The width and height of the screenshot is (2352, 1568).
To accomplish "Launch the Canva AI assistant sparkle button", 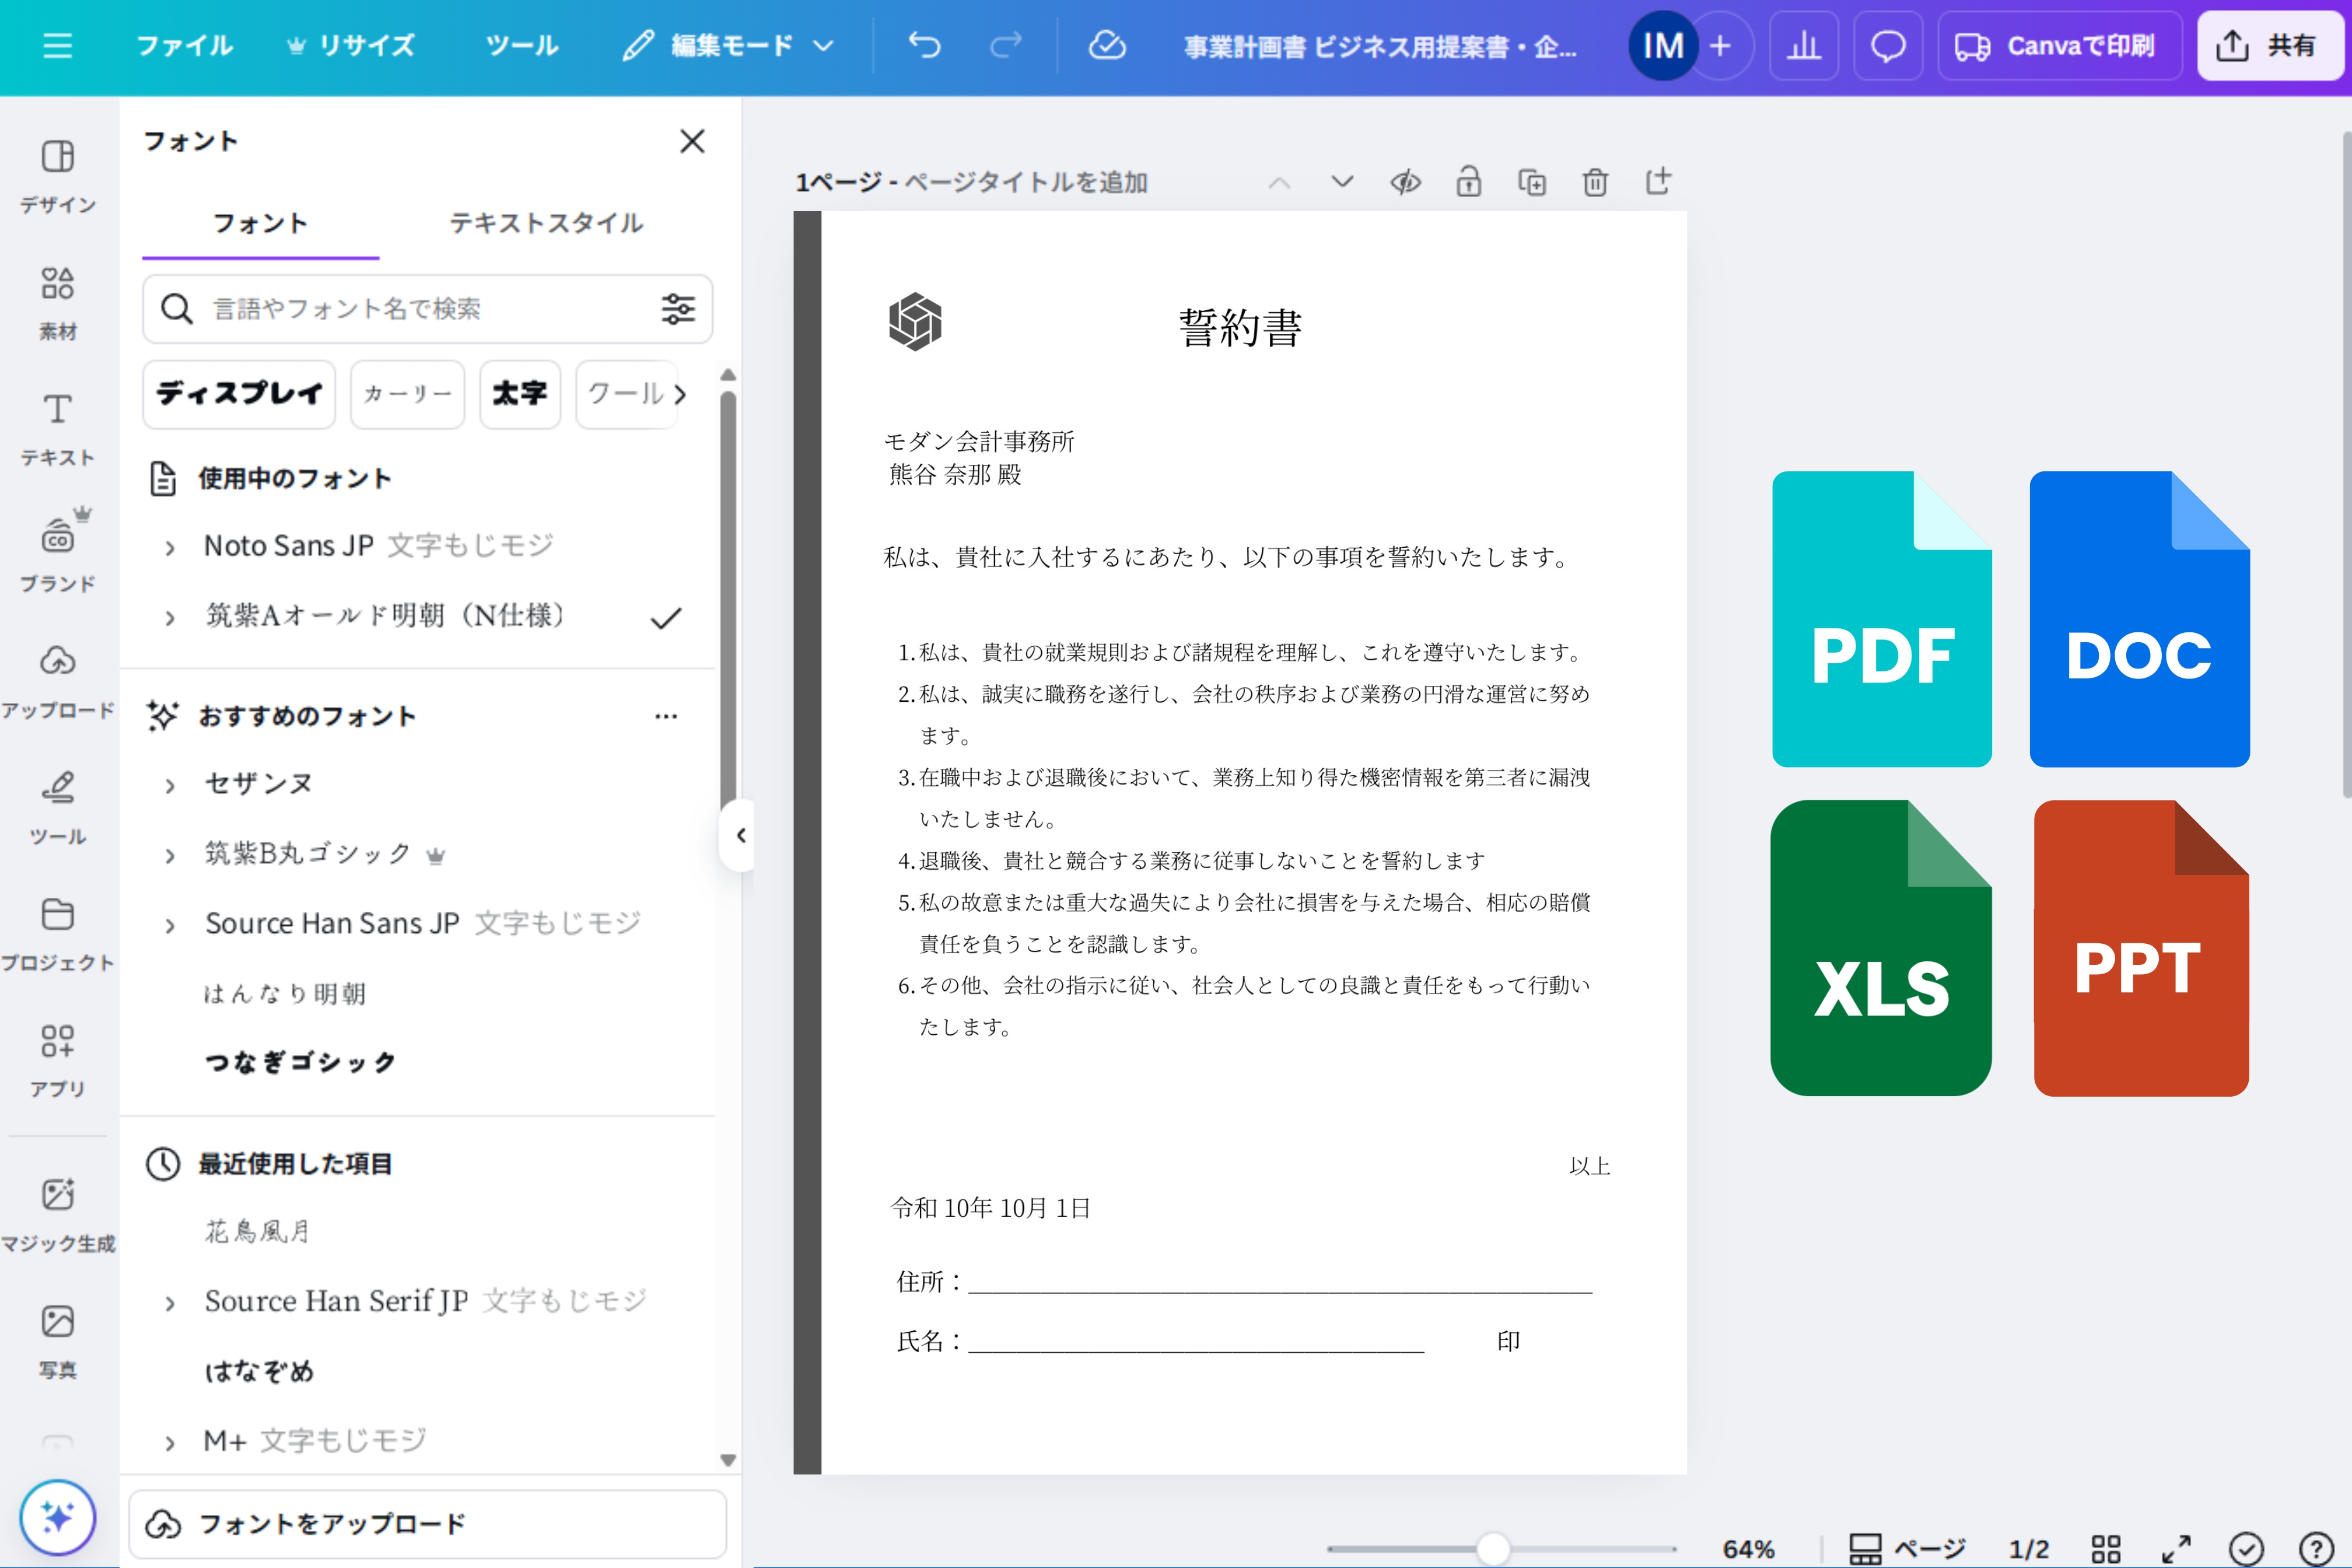I will 57,1517.
